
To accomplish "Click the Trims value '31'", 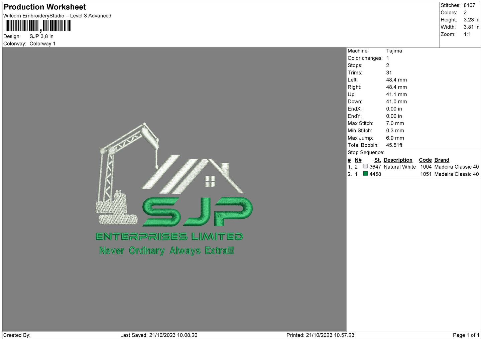I will pos(389,72).
